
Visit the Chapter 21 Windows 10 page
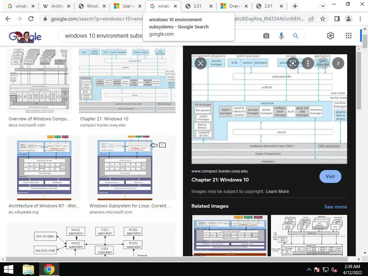330,176
